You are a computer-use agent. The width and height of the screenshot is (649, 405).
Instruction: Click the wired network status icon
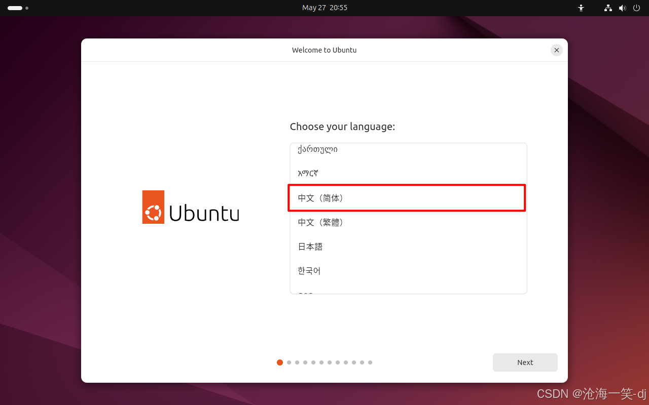click(608, 8)
